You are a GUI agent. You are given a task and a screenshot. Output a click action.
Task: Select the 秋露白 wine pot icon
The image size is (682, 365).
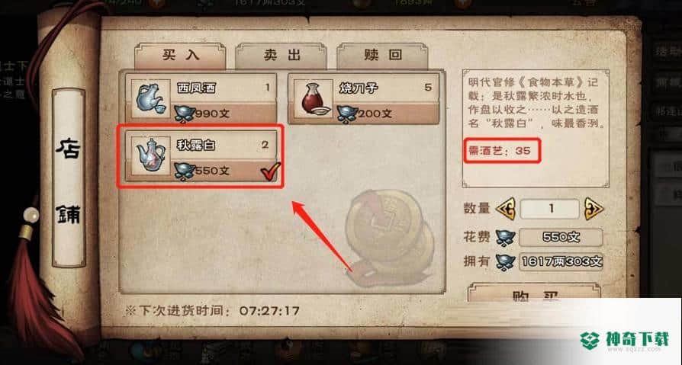pyautogui.click(x=150, y=155)
